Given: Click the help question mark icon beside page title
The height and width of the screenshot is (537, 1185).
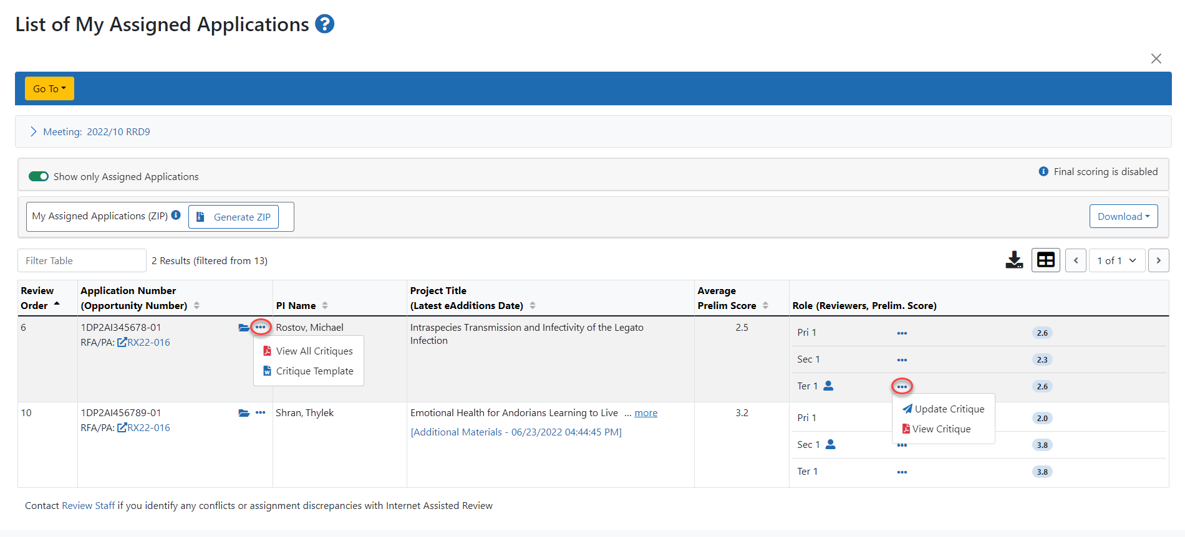Looking at the screenshot, I should pyautogui.click(x=324, y=24).
